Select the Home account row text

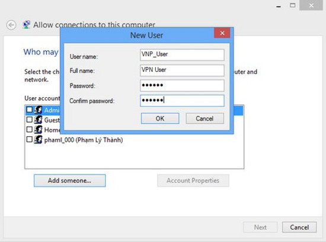tap(52, 130)
